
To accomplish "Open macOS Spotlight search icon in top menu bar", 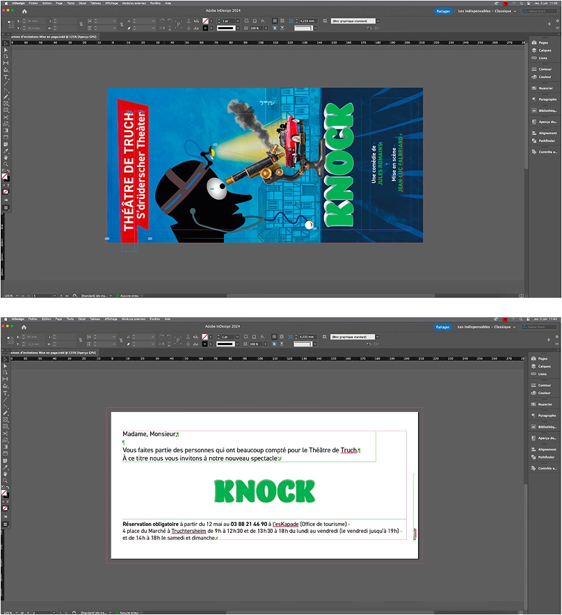I will pyautogui.click(x=521, y=3).
